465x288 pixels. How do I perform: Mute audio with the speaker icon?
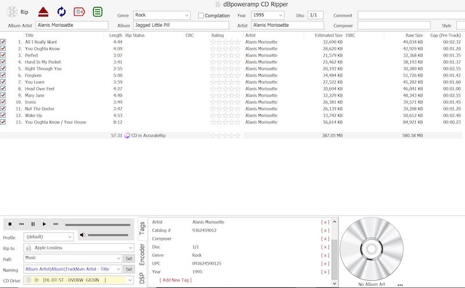83,235
